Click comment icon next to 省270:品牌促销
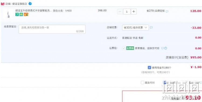Viewport: 202px width, 102px height. [x=167, y=12]
